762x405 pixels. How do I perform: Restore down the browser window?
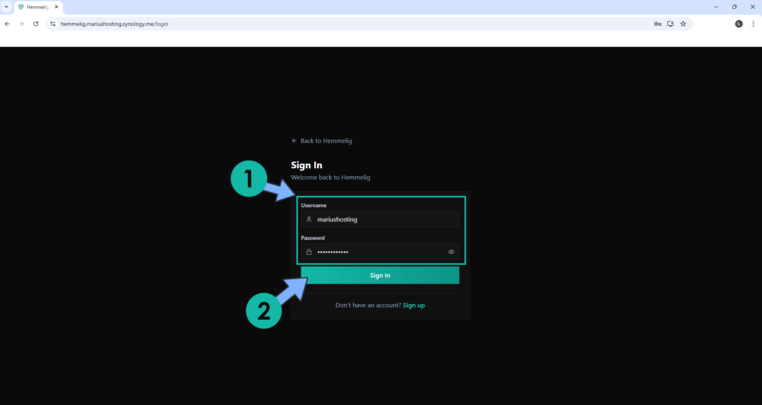(734, 7)
